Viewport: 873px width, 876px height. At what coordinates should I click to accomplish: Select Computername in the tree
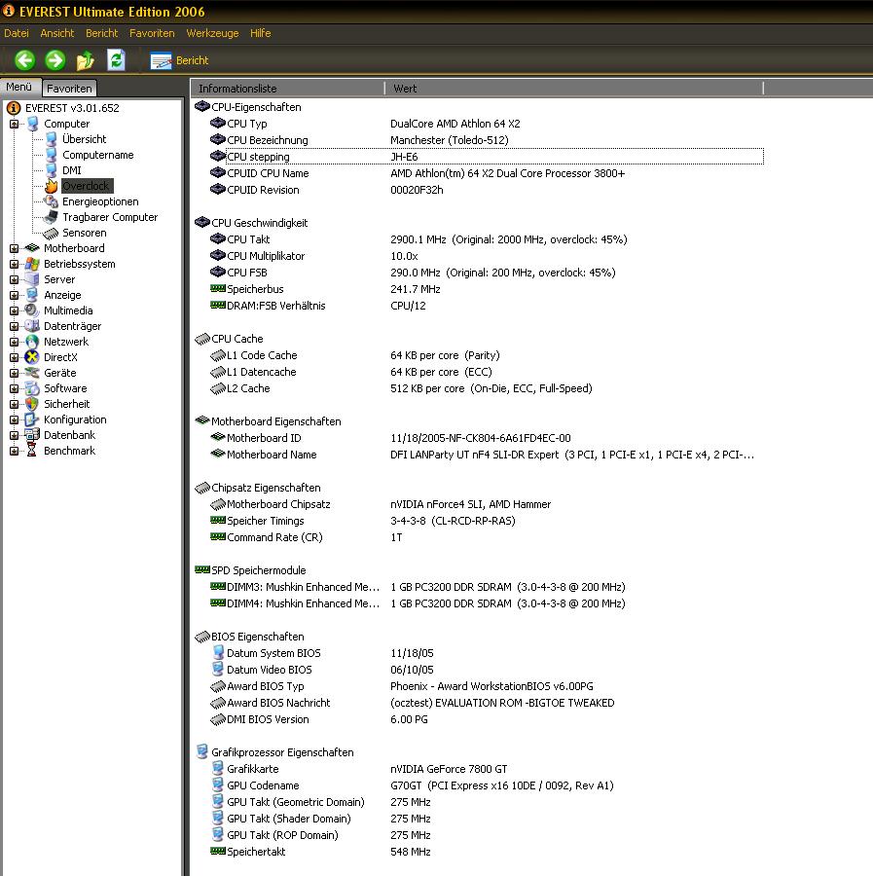[97, 155]
